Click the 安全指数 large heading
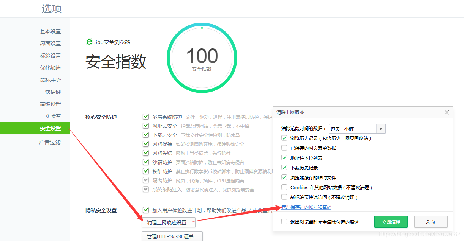 coord(116,62)
